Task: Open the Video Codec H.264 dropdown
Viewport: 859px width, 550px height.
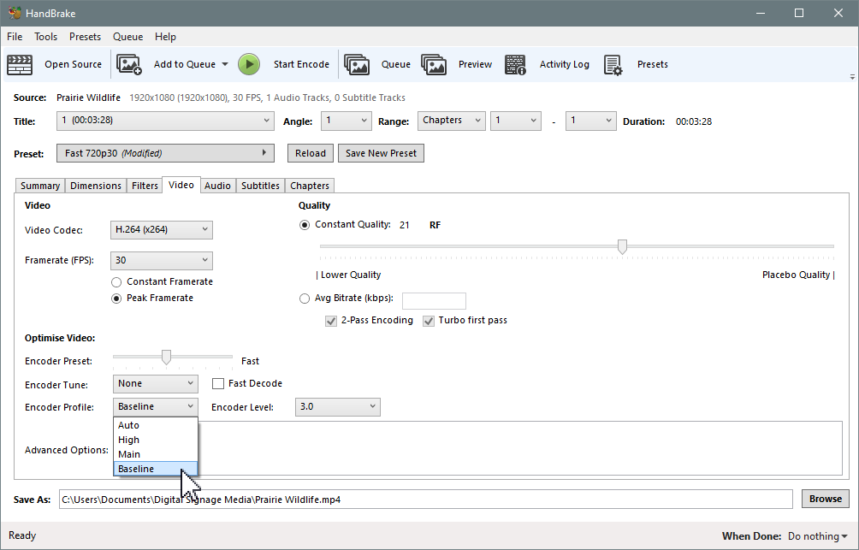Action: (x=162, y=230)
